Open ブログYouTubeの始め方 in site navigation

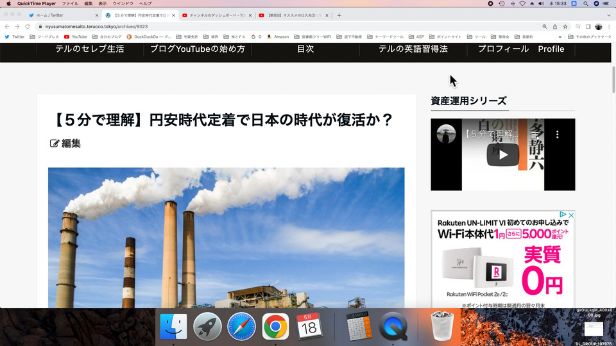coord(198,49)
